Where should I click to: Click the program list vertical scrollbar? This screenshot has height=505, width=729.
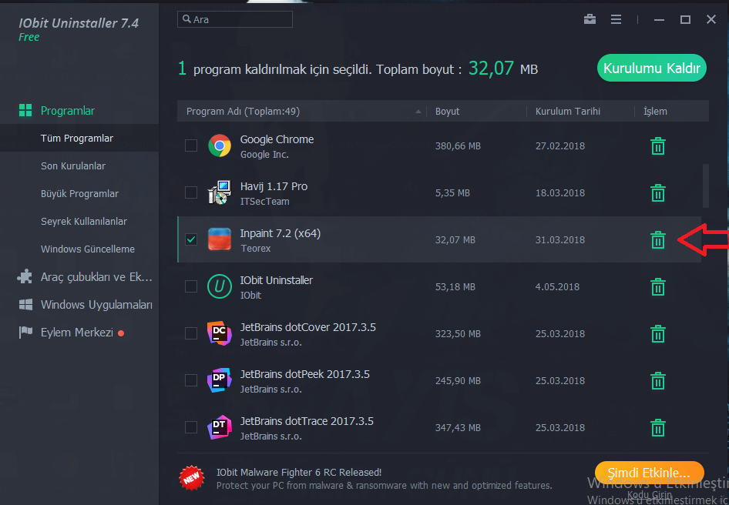(704, 185)
